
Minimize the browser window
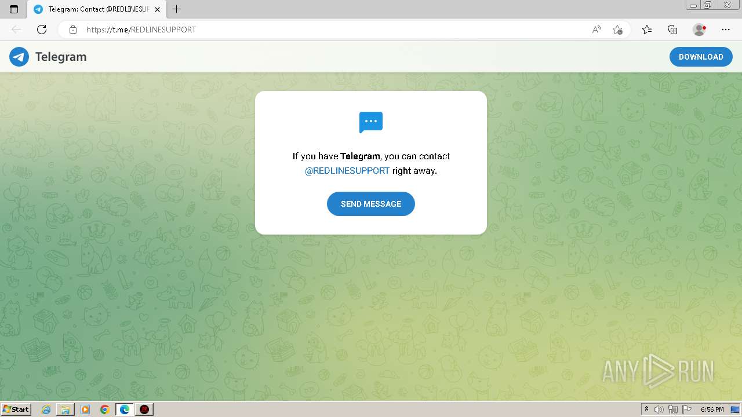(x=693, y=5)
